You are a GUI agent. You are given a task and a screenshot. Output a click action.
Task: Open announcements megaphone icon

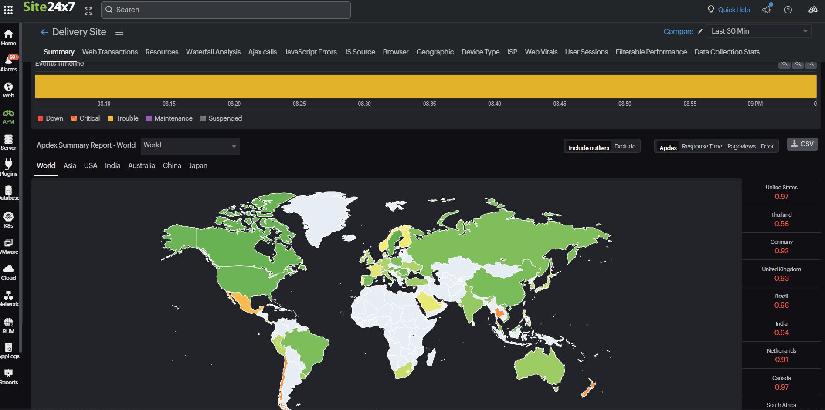pos(767,10)
